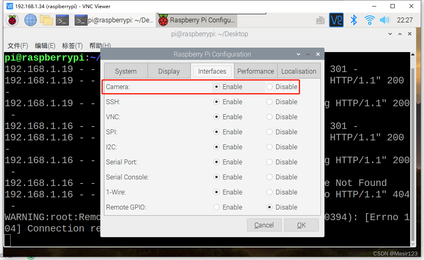Open the 文件(F) menu in terminal

18,46
